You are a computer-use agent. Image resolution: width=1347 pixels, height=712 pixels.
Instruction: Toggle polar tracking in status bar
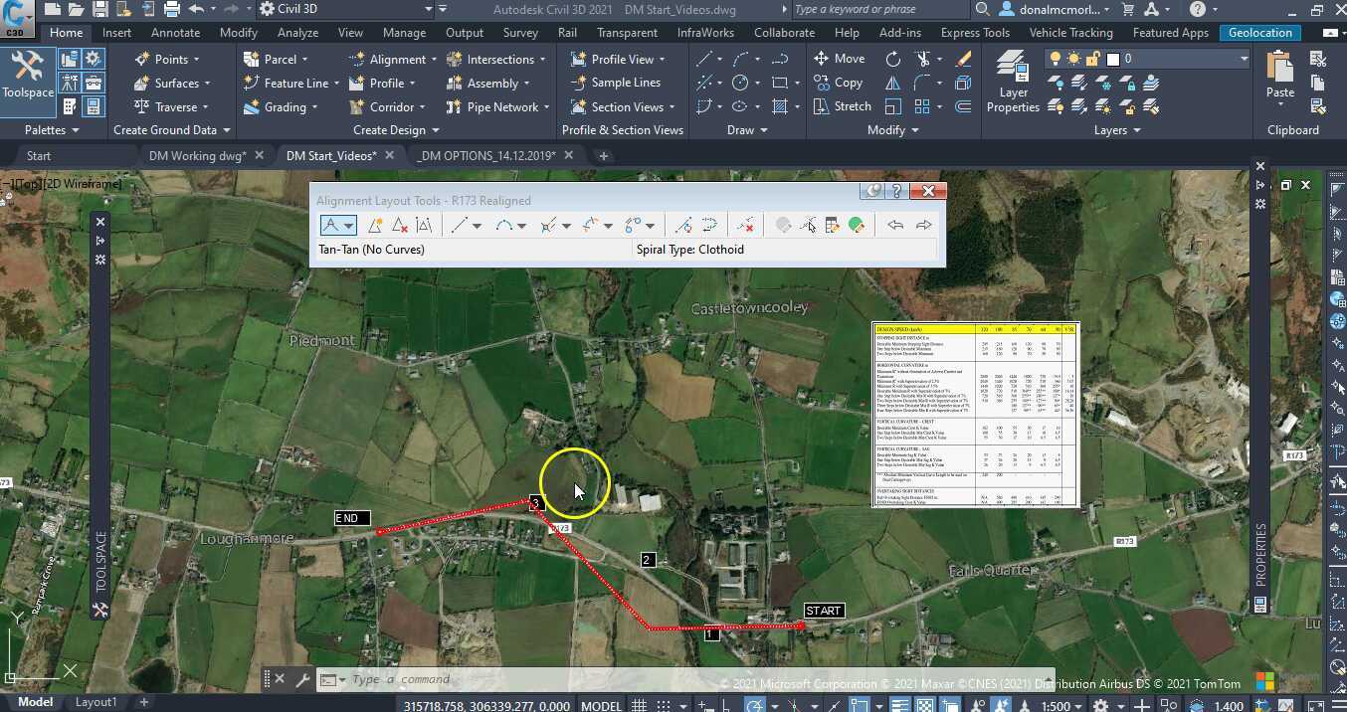pyautogui.click(x=756, y=705)
